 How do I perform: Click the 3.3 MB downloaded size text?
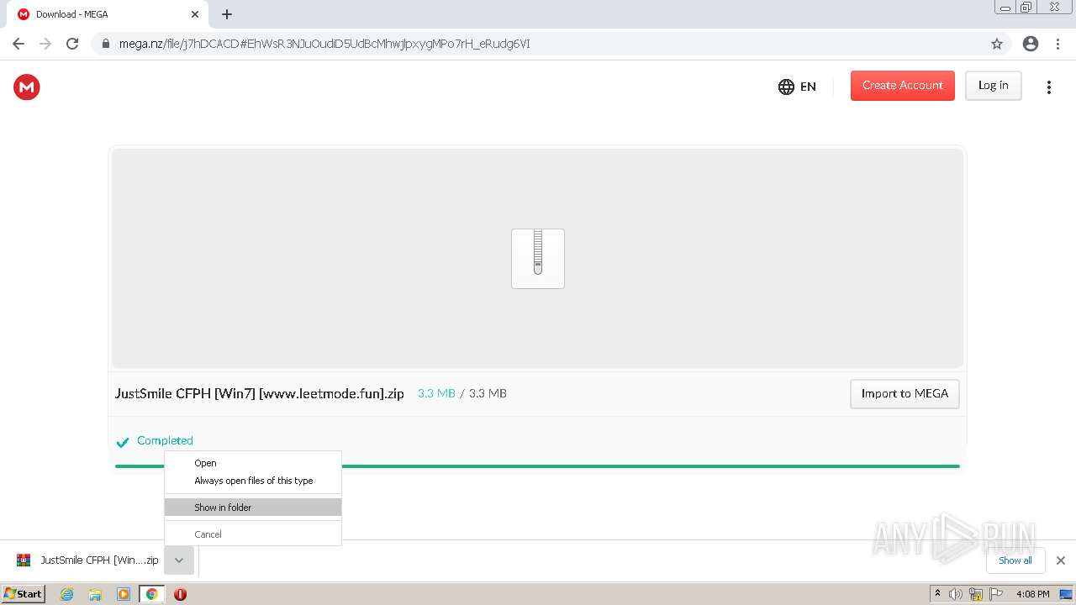point(436,393)
